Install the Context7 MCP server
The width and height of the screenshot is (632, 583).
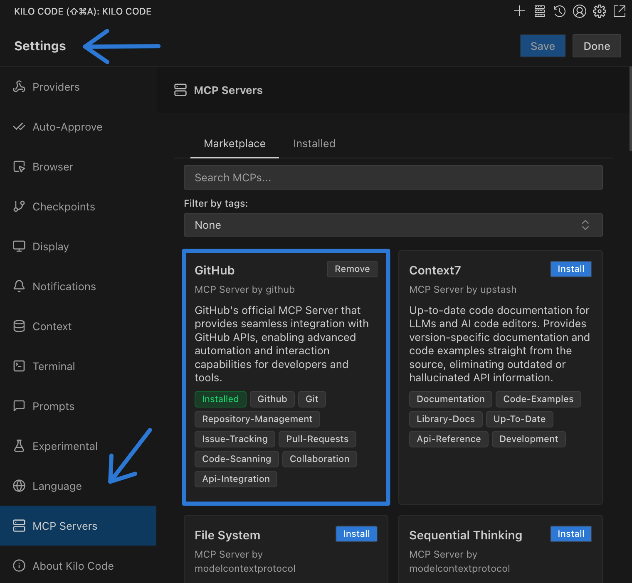(x=571, y=269)
